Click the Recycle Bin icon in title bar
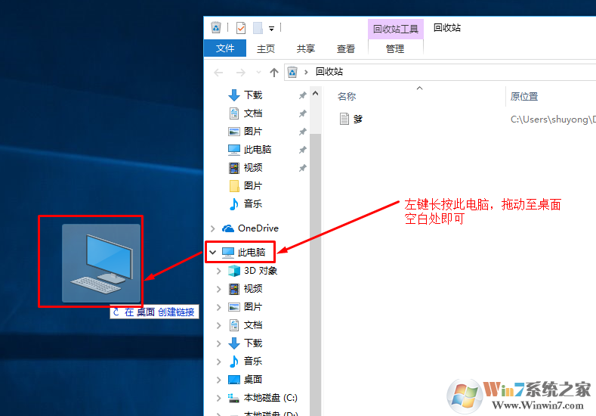Screen dimensions: 596x416 [x=216, y=28]
